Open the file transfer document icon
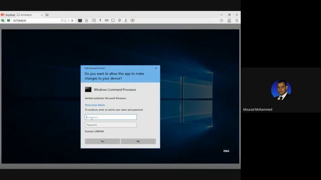The image size is (321, 180). tap(86, 20)
